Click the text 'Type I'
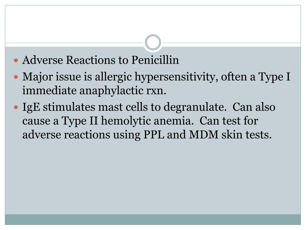The height and width of the screenshot is (230, 306). coord(274,77)
